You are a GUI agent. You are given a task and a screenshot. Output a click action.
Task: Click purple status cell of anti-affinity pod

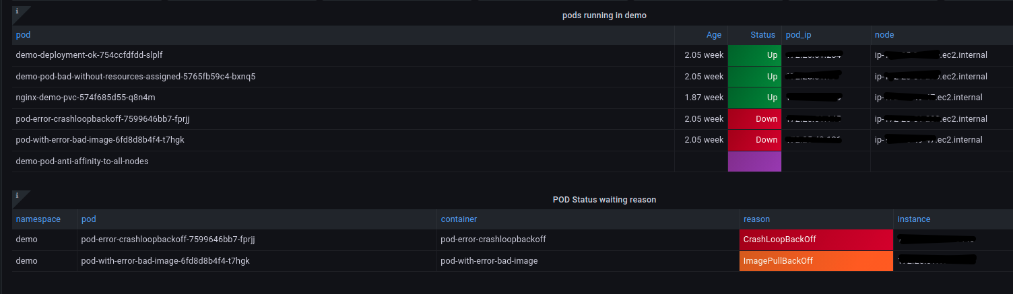point(754,161)
